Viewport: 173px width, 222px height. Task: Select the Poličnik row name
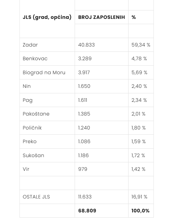click(x=32, y=128)
